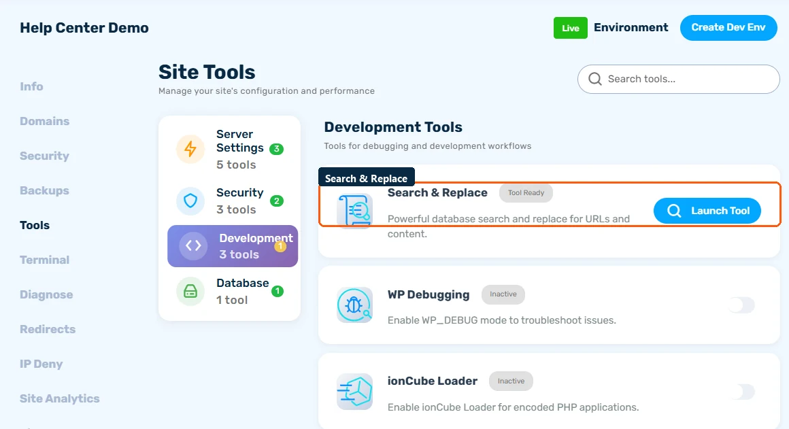Viewport: 789px width, 429px height.
Task: Click 'Enable WP_DEBUG mode to troubleshoot issues' text
Action: click(502, 320)
